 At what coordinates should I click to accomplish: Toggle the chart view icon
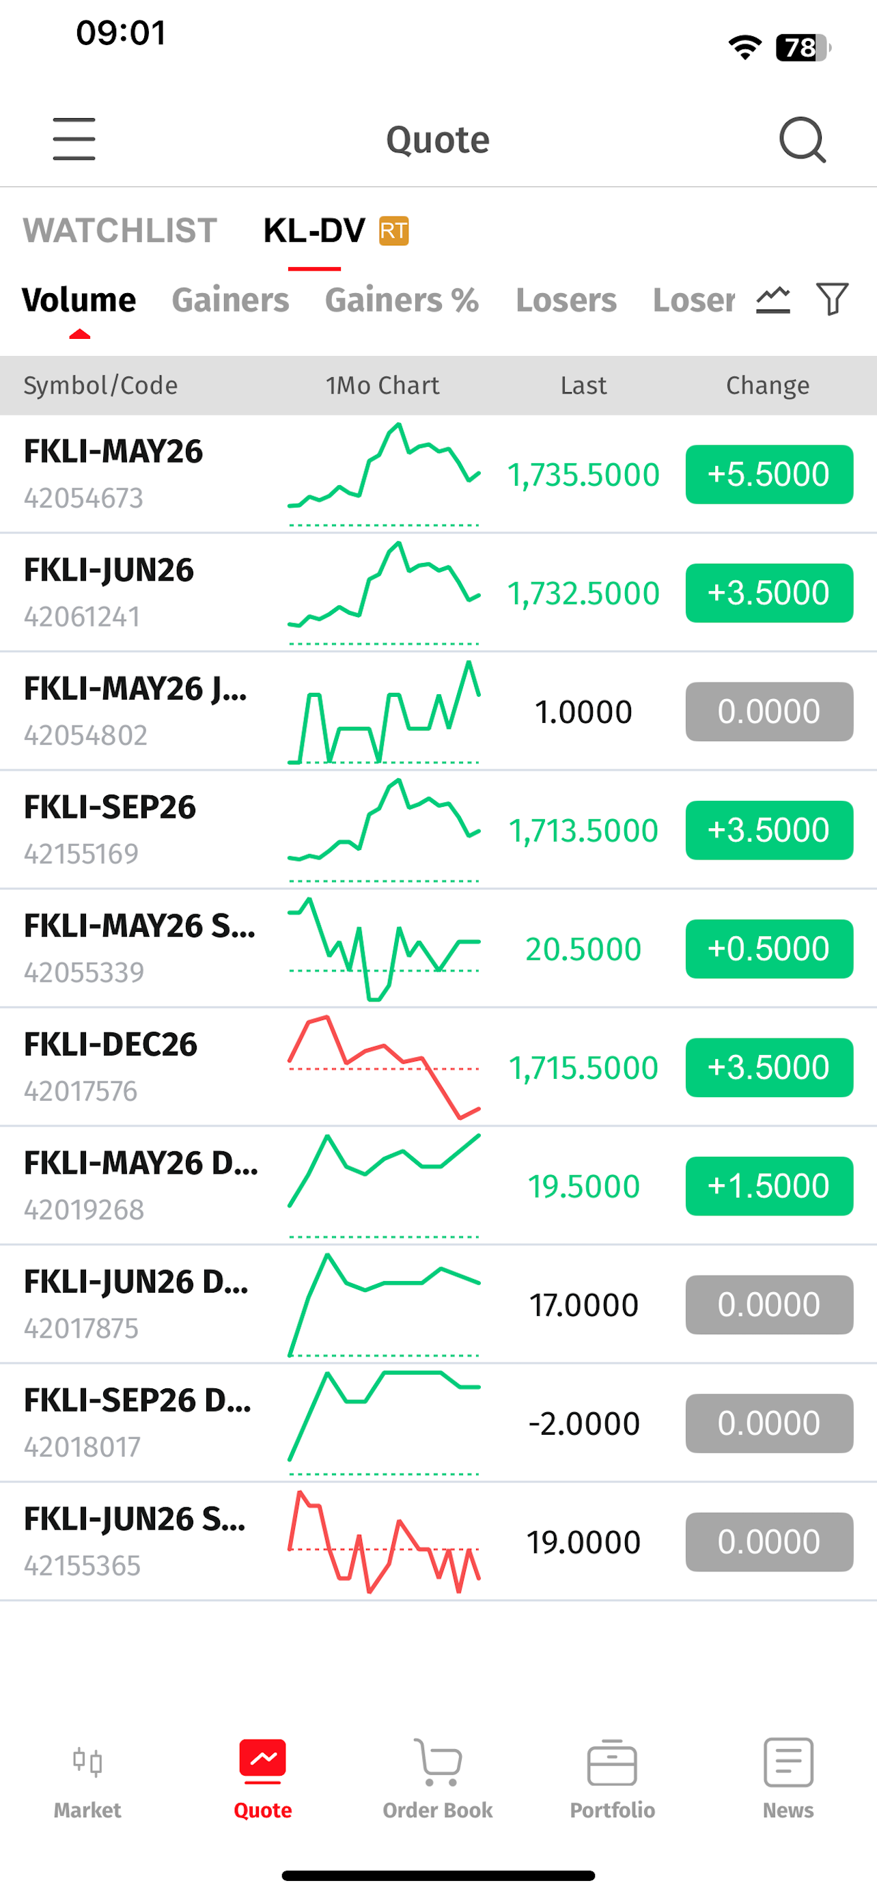point(772,299)
